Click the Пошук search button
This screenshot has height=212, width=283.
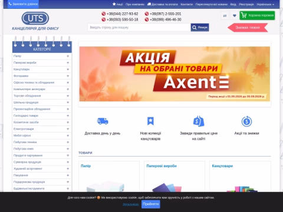(x=200, y=27)
